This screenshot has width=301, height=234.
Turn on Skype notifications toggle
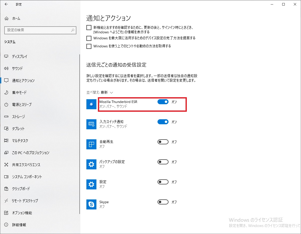tap(163, 202)
